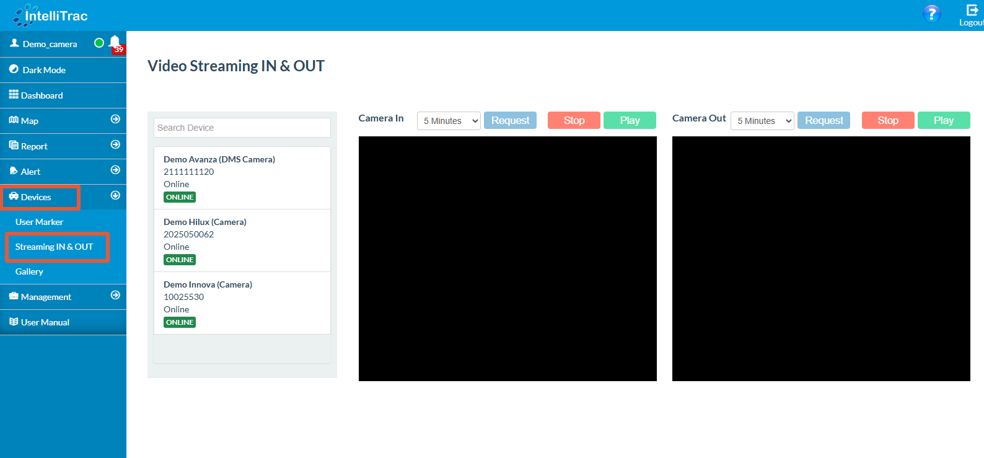Click the green online status indicator
This screenshot has height=458, width=984.
pos(99,43)
